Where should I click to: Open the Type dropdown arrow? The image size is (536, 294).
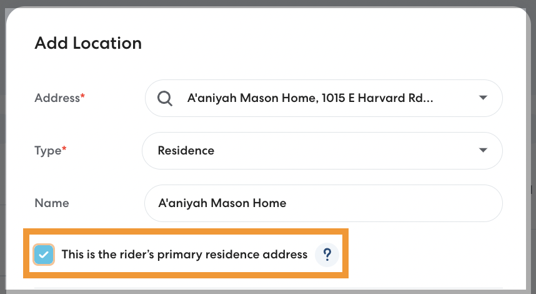point(482,151)
